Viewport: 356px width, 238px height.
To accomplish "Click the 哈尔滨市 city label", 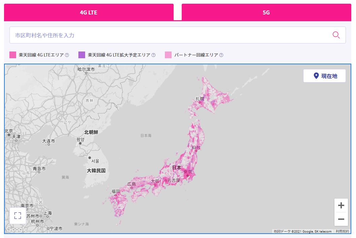I will click(86, 69).
